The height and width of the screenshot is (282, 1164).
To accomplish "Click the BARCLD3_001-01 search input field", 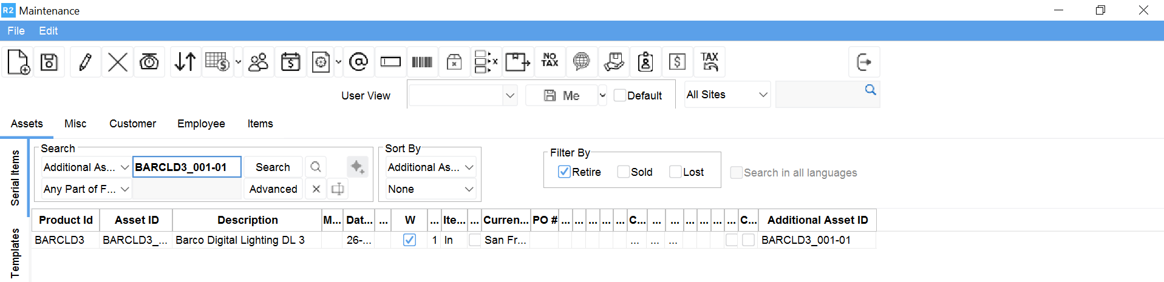I will [x=186, y=167].
